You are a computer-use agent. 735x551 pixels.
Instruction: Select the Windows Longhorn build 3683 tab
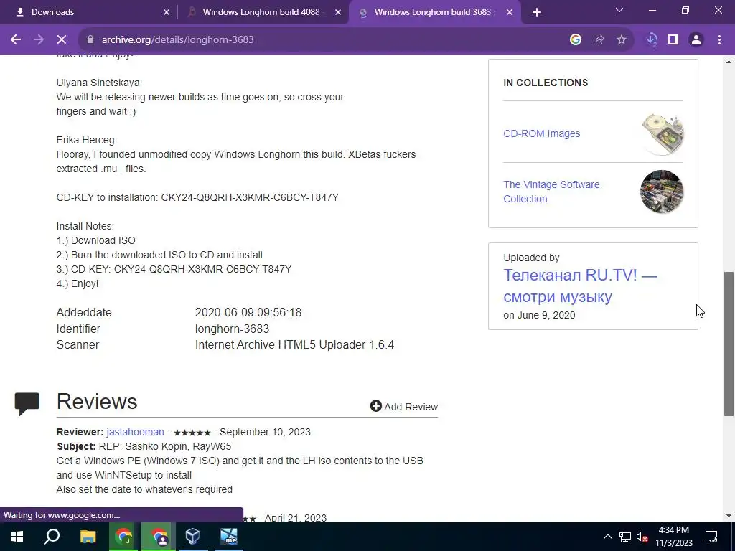(434, 12)
